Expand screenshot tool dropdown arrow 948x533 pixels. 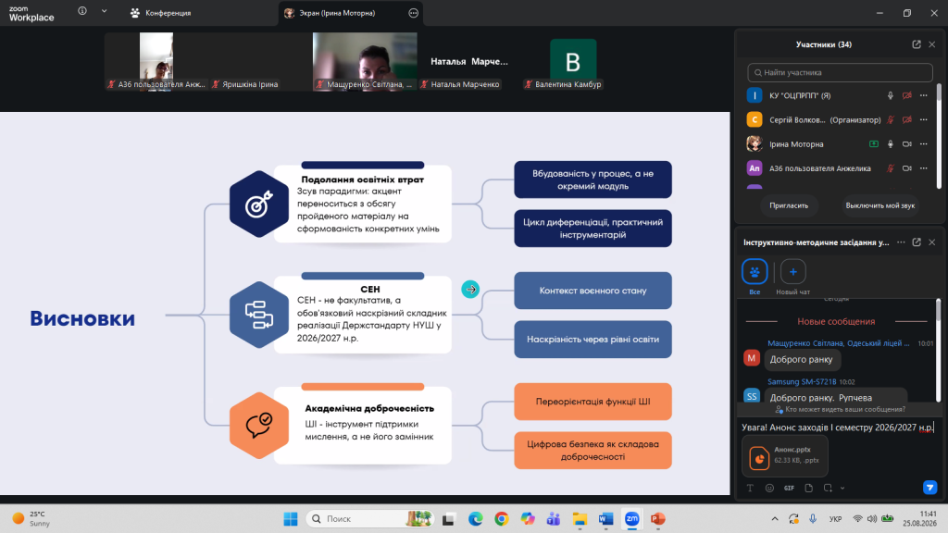pyautogui.click(x=842, y=489)
